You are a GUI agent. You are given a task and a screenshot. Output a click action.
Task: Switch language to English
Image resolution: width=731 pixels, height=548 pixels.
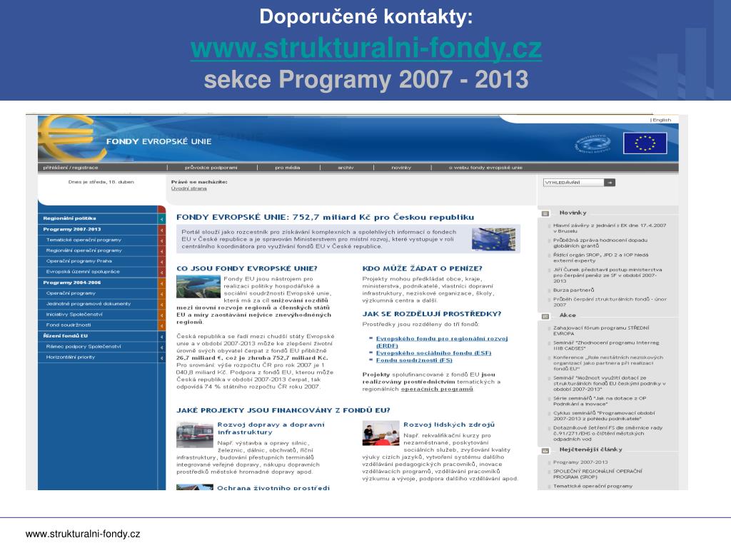(662, 120)
